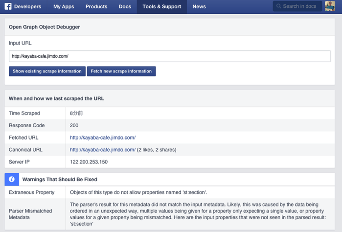Click the 'st:section' extraneous property message
This screenshot has width=342, height=232.
click(x=138, y=192)
